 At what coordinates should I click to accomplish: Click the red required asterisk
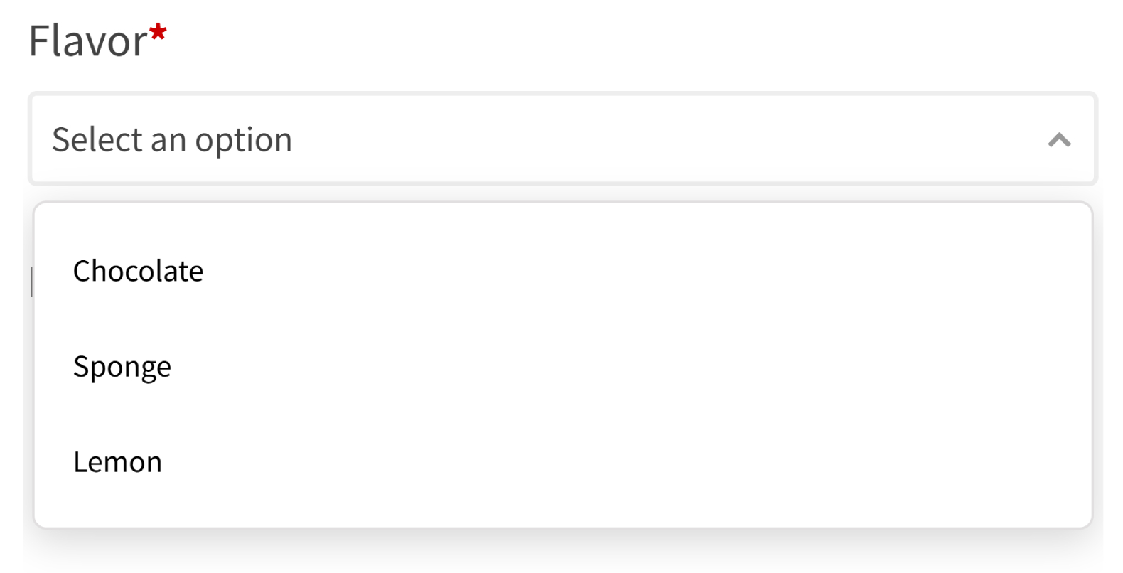coord(158,33)
